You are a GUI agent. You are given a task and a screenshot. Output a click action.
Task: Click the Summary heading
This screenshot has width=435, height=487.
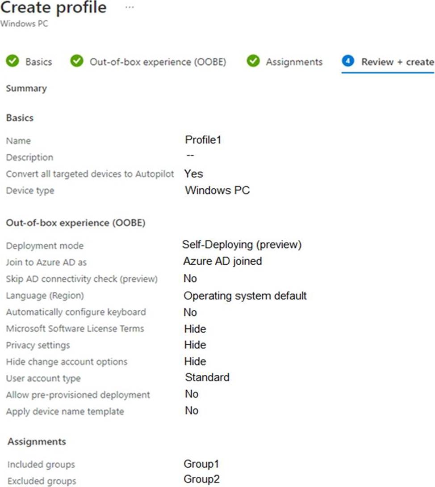point(26,89)
